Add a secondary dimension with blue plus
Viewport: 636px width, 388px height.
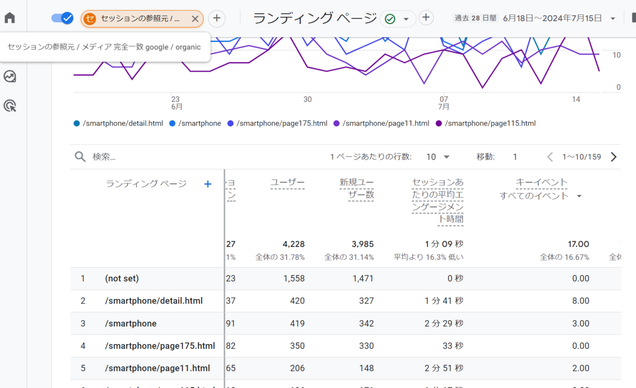208,184
